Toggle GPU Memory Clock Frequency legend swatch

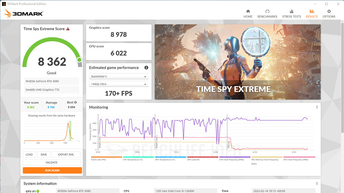click(x=267, y=157)
